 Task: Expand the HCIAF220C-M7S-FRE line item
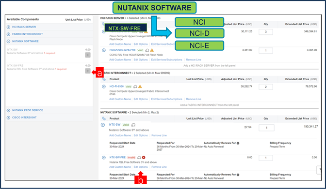coord(104,50)
